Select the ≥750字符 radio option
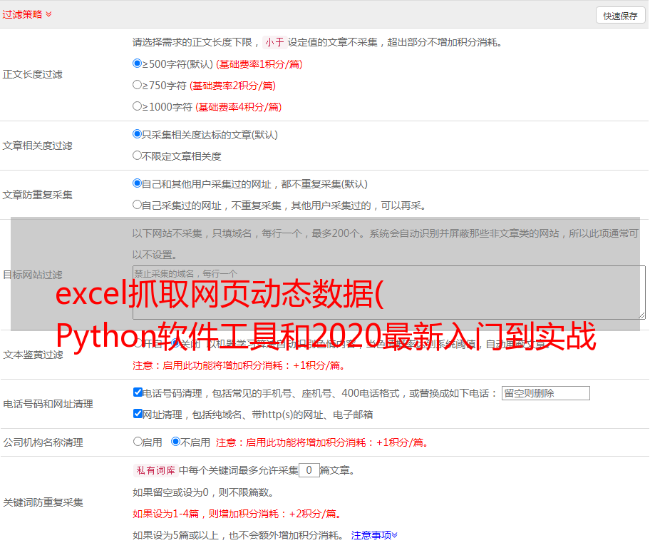 coord(137,85)
